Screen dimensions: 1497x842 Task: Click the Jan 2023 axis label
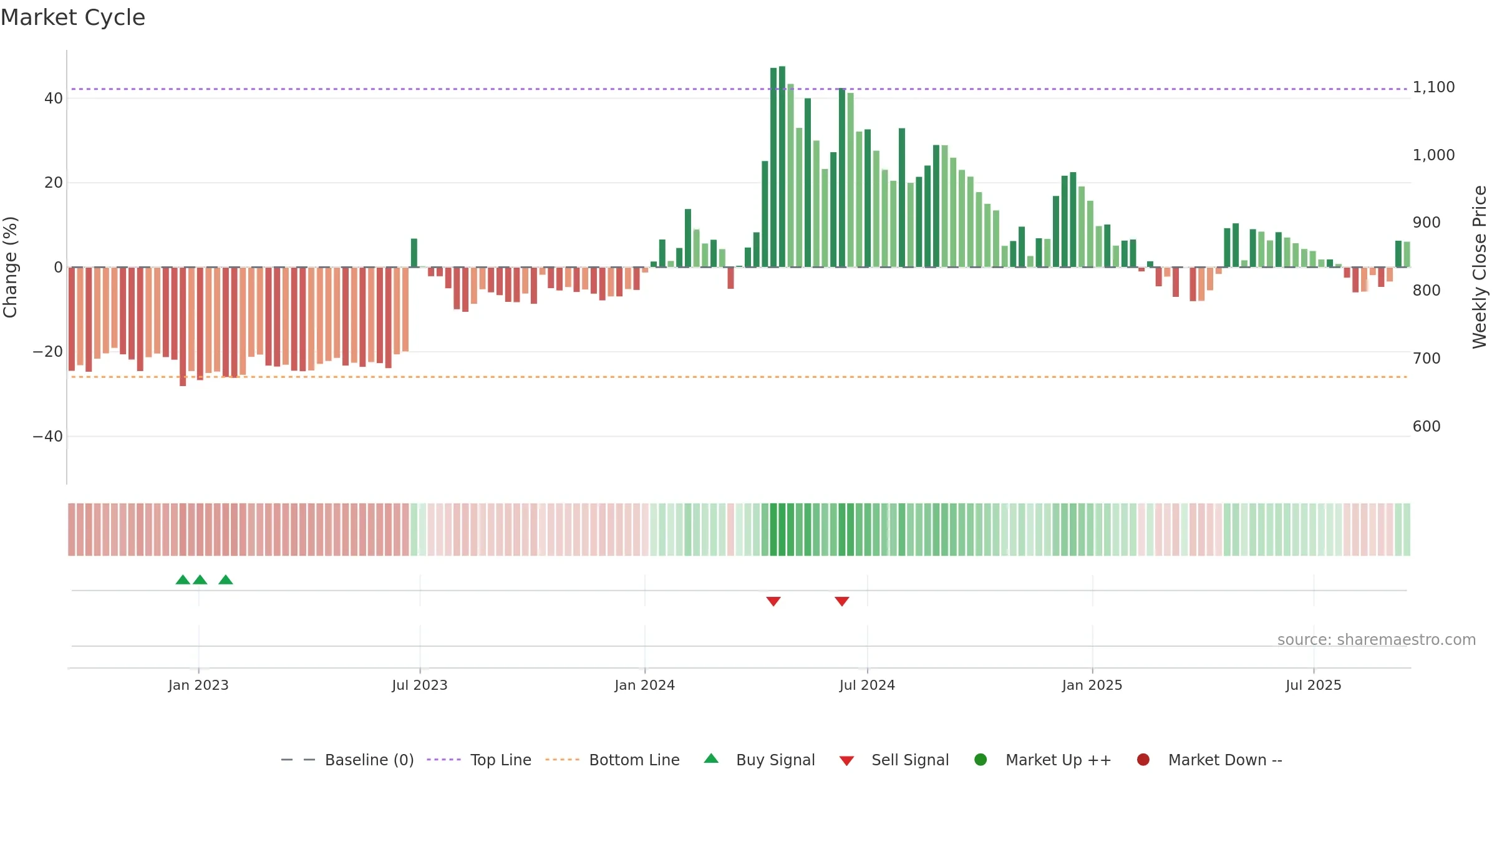click(198, 685)
